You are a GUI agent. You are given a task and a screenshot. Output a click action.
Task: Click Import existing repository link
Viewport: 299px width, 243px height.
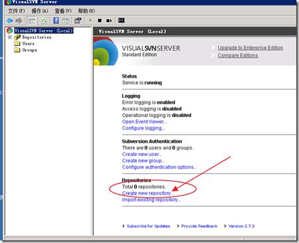(151, 200)
